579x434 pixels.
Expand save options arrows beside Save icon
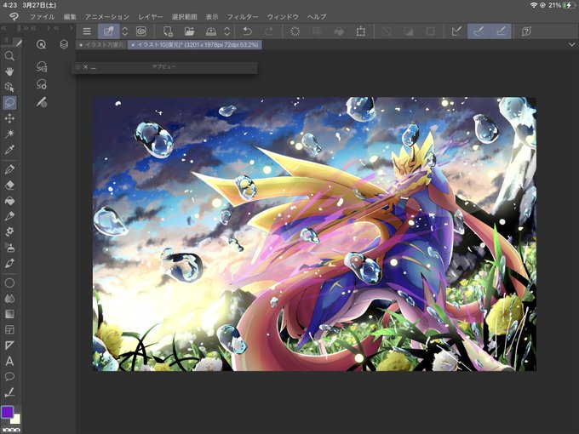tap(227, 31)
